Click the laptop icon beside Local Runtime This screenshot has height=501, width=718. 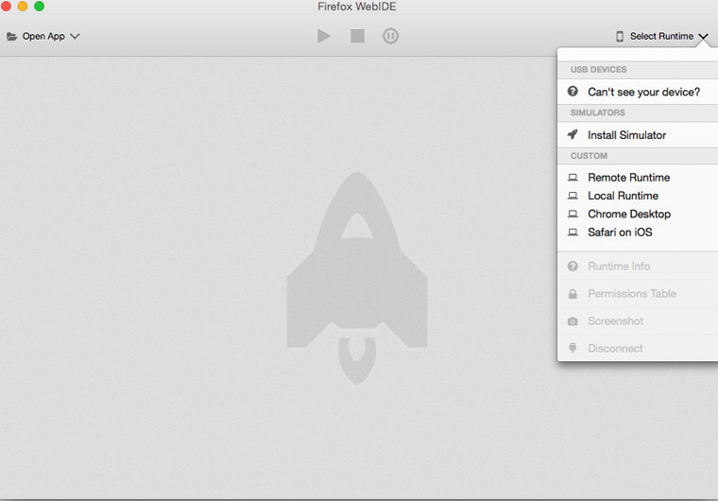point(573,196)
